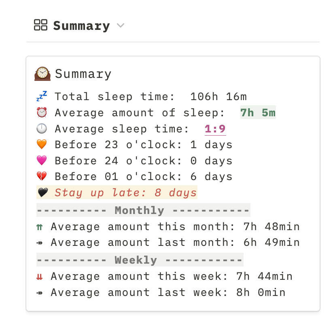Open the underlined 1:9 average time link
The height and width of the screenshot is (323, 335).
coord(215,128)
